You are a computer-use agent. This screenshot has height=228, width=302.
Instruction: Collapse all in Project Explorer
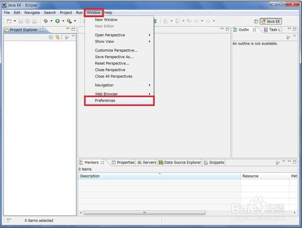pyautogui.click(x=51, y=37)
